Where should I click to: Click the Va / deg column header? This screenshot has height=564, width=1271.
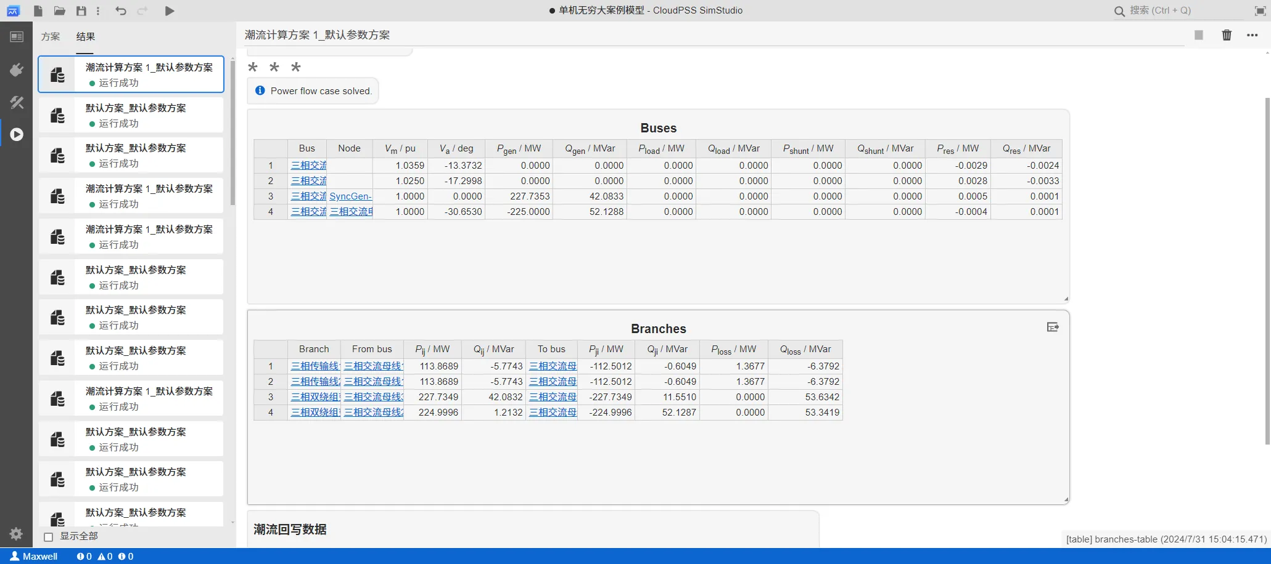coord(456,148)
